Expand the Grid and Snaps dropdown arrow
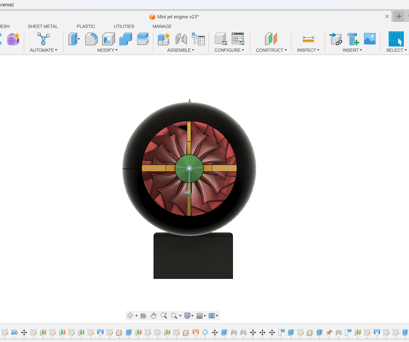The image size is (409, 342). (205, 316)
